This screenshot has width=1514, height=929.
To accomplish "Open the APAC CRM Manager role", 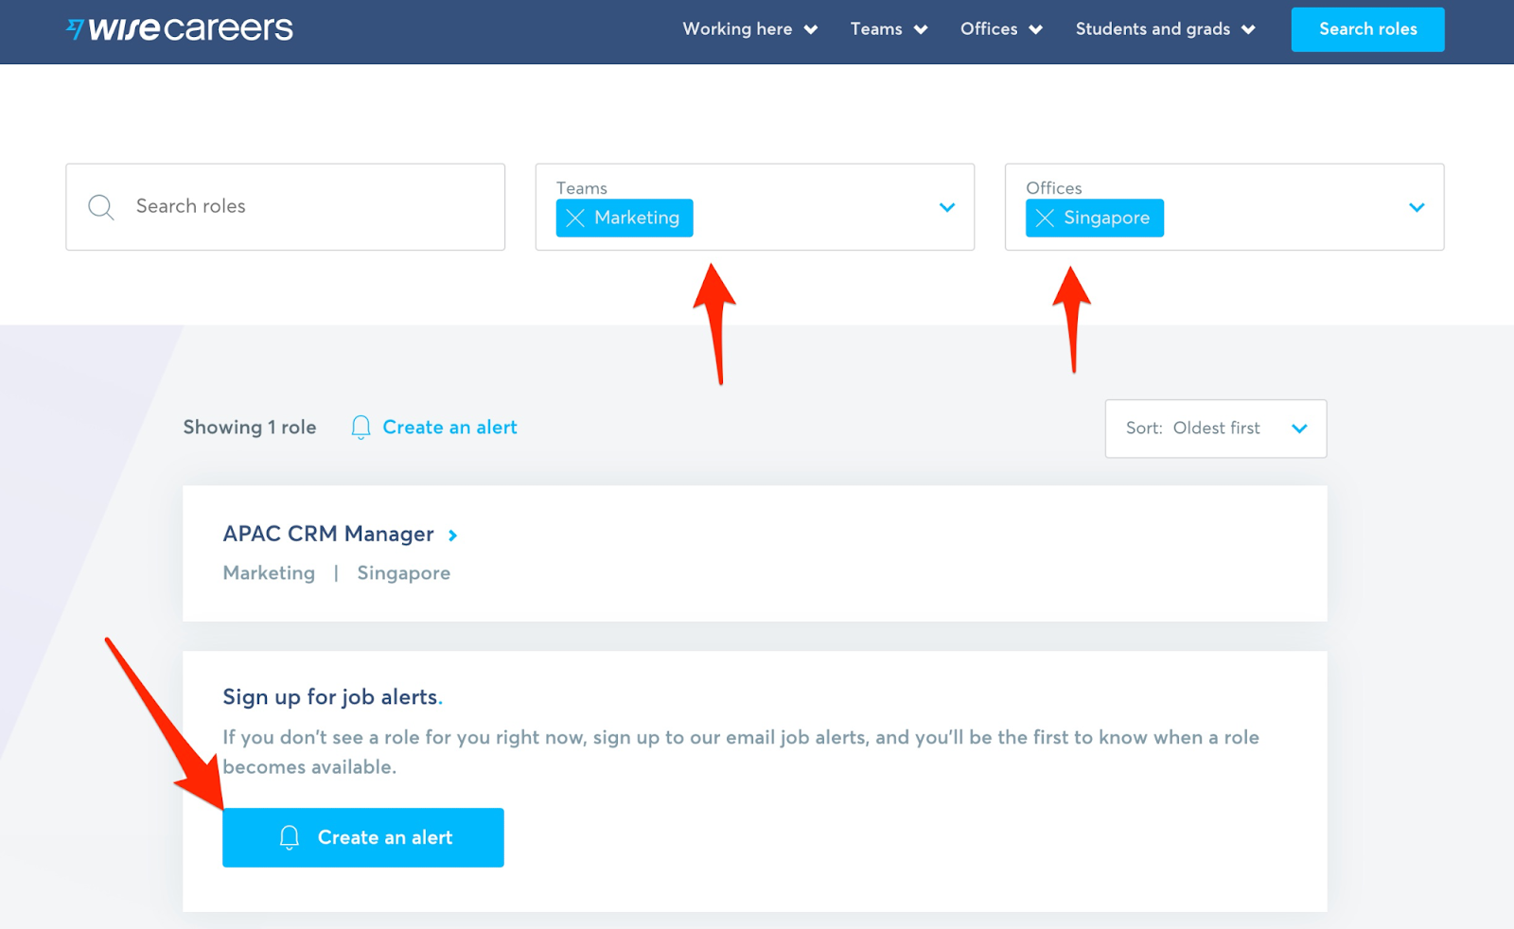I will 328,535.
